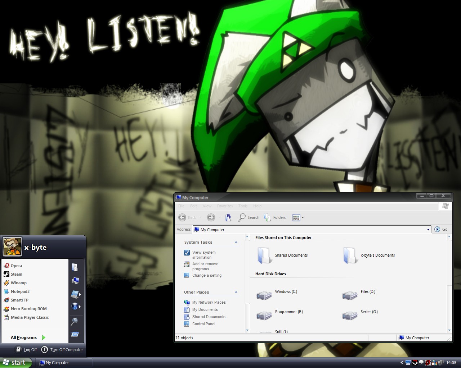Open My Network Places link
Screen dimensions: 461x368
pyautogui.click(x=209, y=302)
